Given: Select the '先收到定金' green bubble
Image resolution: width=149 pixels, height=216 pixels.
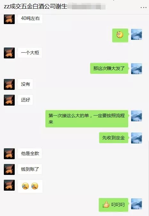Looking at the screenshot, I should 114,138.
